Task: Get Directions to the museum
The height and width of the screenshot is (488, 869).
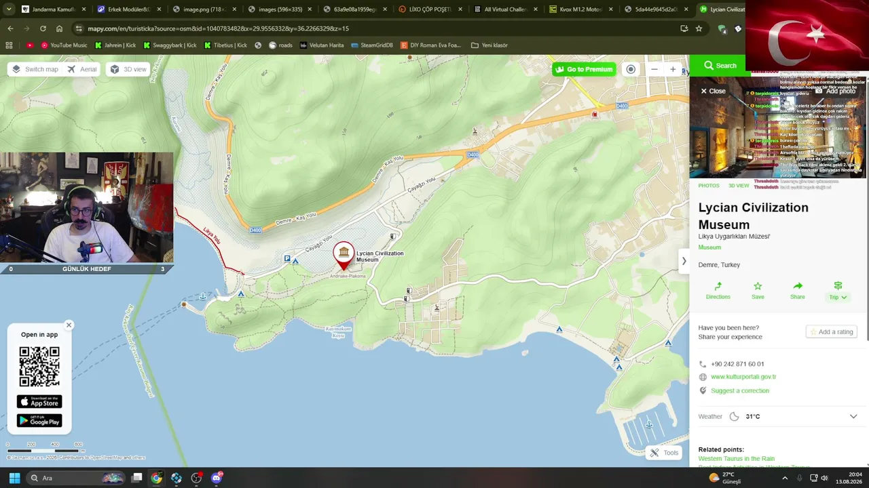Action: [x=718, y=291]
